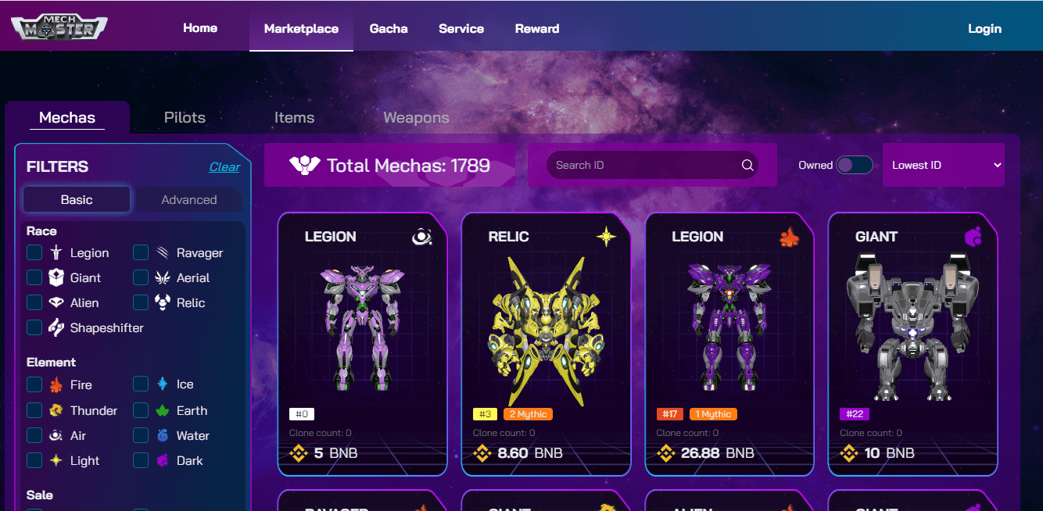Toggle the Owned switch

(x=854, y=165)
